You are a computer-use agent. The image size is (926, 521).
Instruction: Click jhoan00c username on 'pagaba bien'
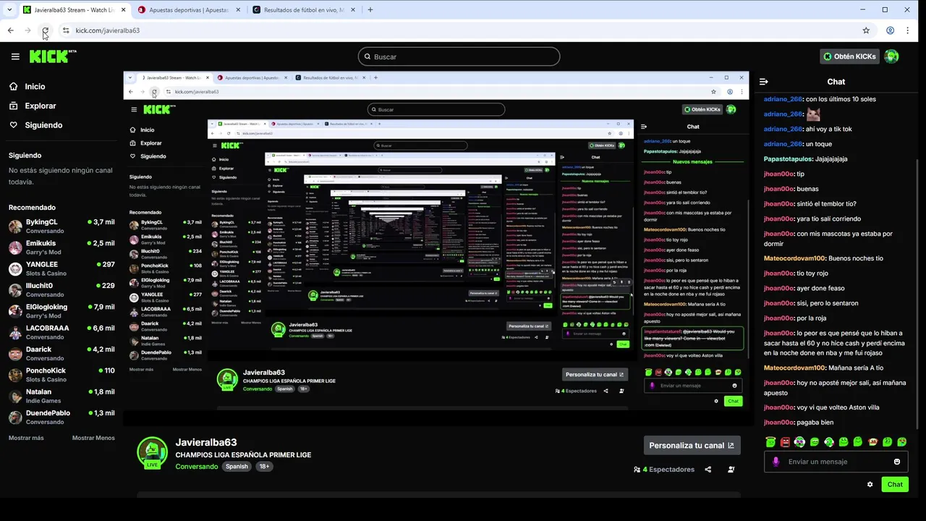click(x=778, y=422)
